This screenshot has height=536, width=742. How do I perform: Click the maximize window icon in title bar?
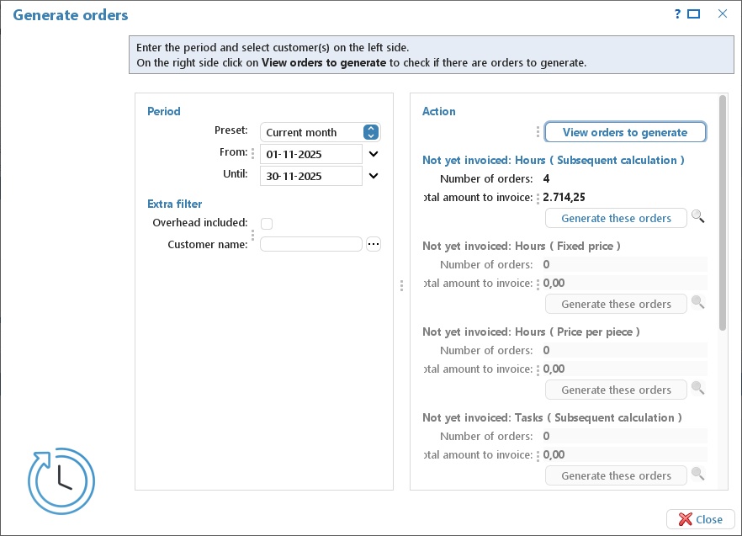click(694, 14)
